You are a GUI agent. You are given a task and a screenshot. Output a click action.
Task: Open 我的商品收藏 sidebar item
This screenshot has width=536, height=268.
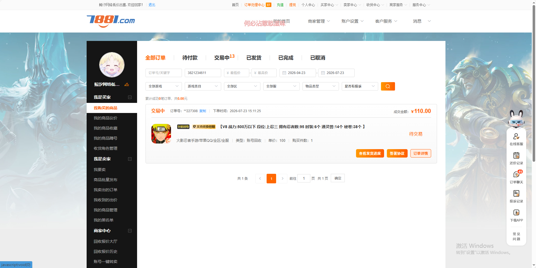[x=105, y=128]
